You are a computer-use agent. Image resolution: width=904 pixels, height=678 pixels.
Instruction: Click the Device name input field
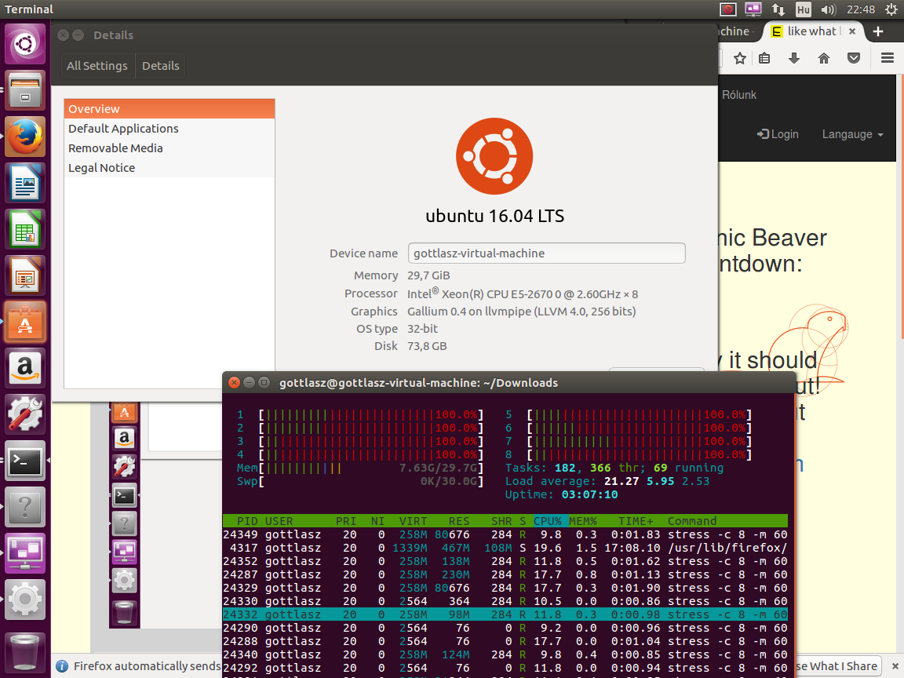click(546, 253)
